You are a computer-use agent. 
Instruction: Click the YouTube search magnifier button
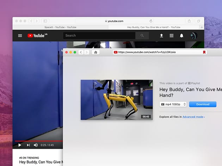pos(142,35)
